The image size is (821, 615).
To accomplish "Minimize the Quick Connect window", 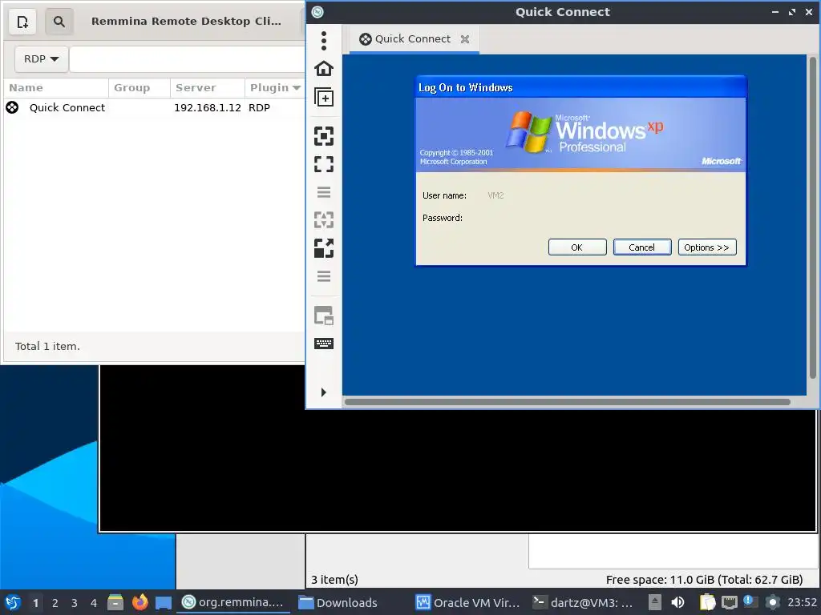I will pyautogui.click(x=775, y=12).
